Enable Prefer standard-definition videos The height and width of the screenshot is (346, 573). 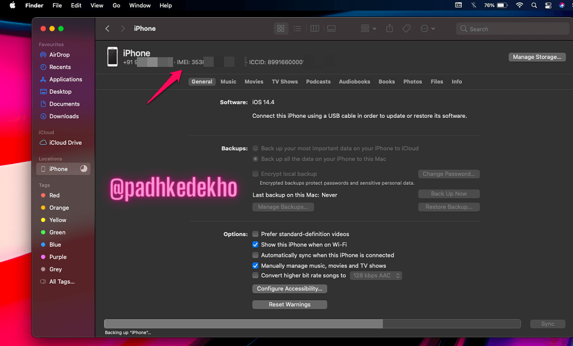256,234
